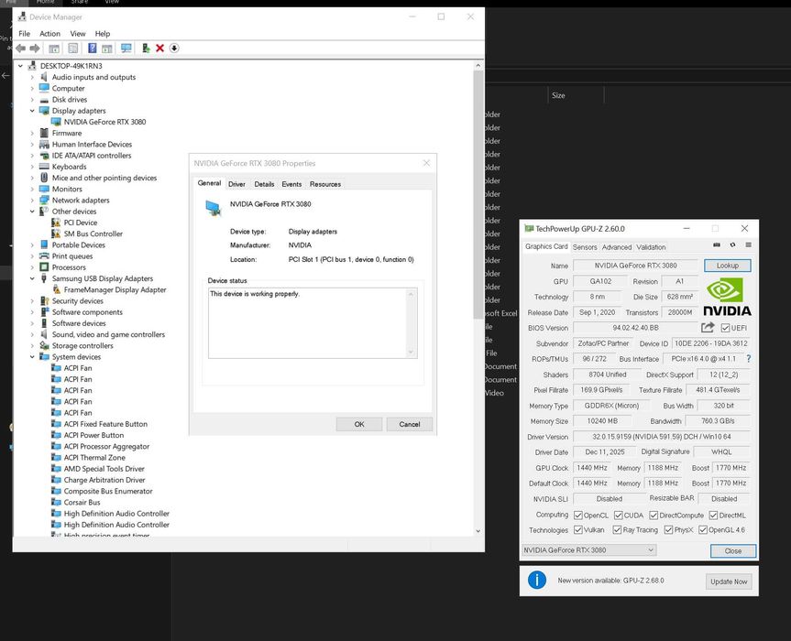Image resolution: width=791 pixels, height=641 pixels.
Task: Toggle the DirectML checkbox
Action: coord(713,515)
